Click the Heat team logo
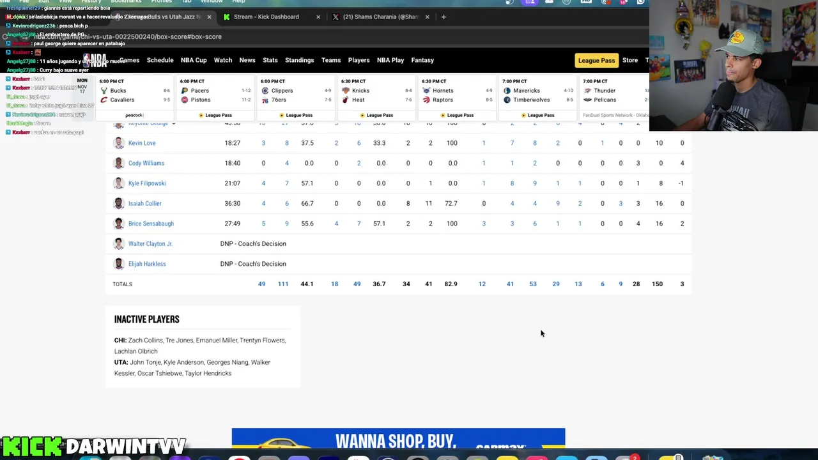 [x=346, y=100]
